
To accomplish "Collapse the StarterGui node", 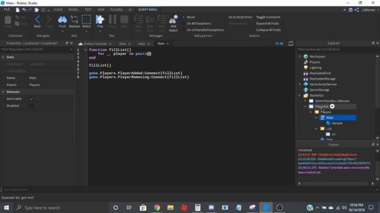I will 299,95.
